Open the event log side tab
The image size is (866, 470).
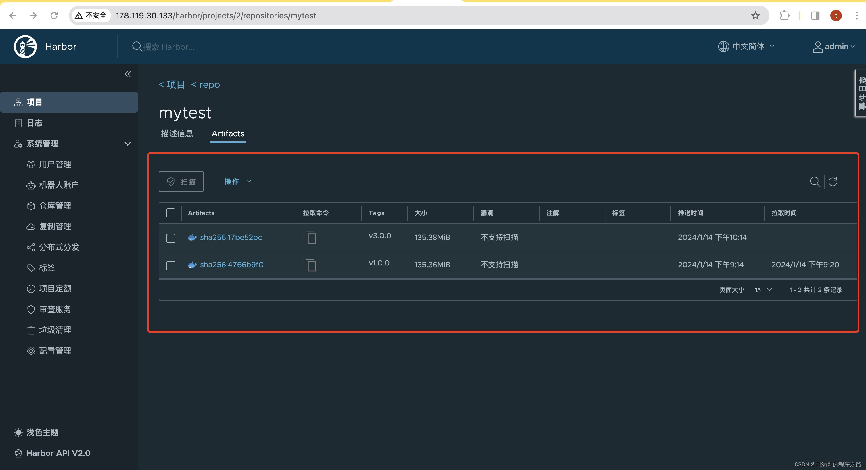click(861, 93)
